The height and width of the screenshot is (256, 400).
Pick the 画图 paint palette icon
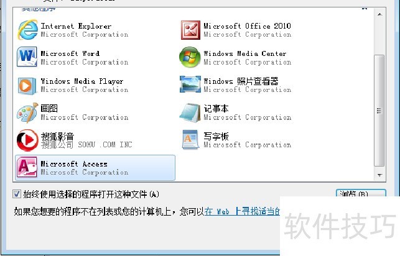(27, 113)
